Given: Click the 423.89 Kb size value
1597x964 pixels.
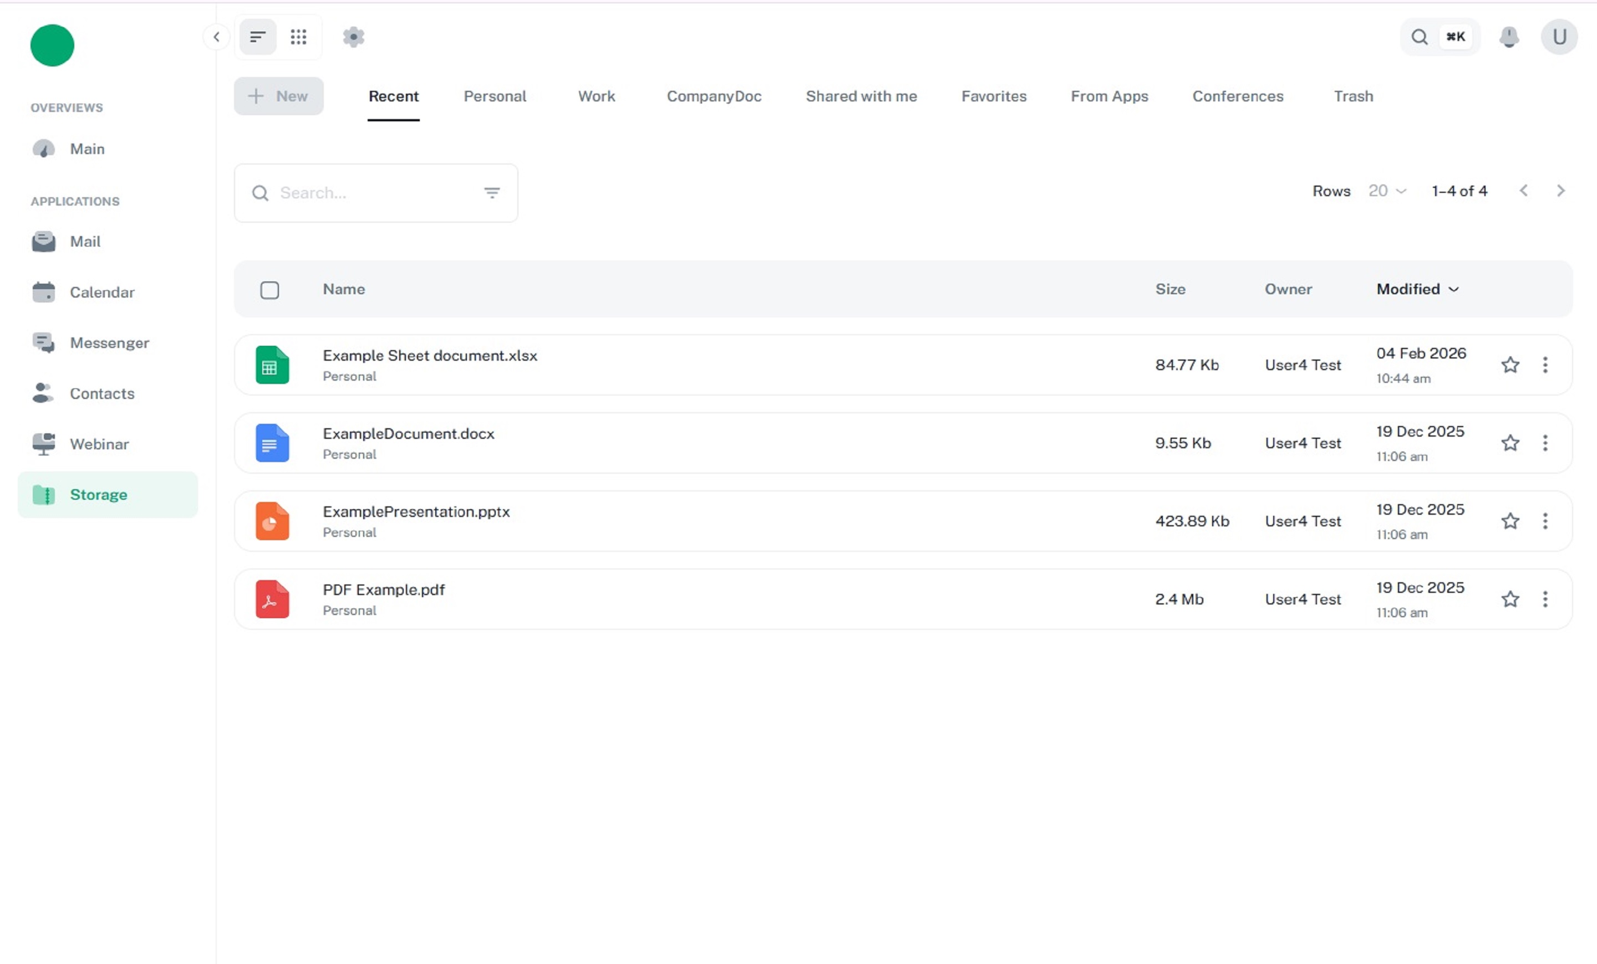Looking at the screenshot, I should click(1192, 521).
